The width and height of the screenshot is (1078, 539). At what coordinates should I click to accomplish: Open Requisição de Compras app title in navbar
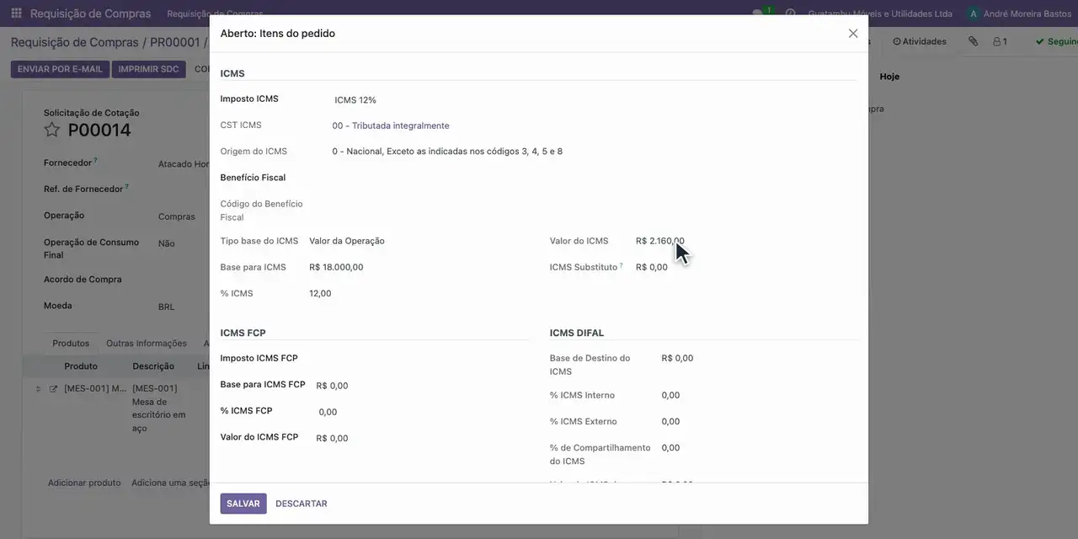point(91,13)
